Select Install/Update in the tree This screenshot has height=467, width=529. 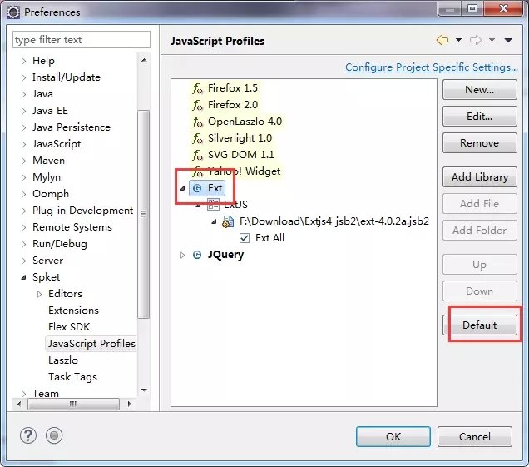click(67, 77)
